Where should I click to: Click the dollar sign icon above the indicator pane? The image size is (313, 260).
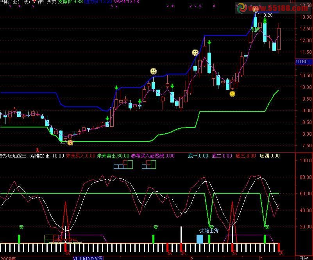37,149
